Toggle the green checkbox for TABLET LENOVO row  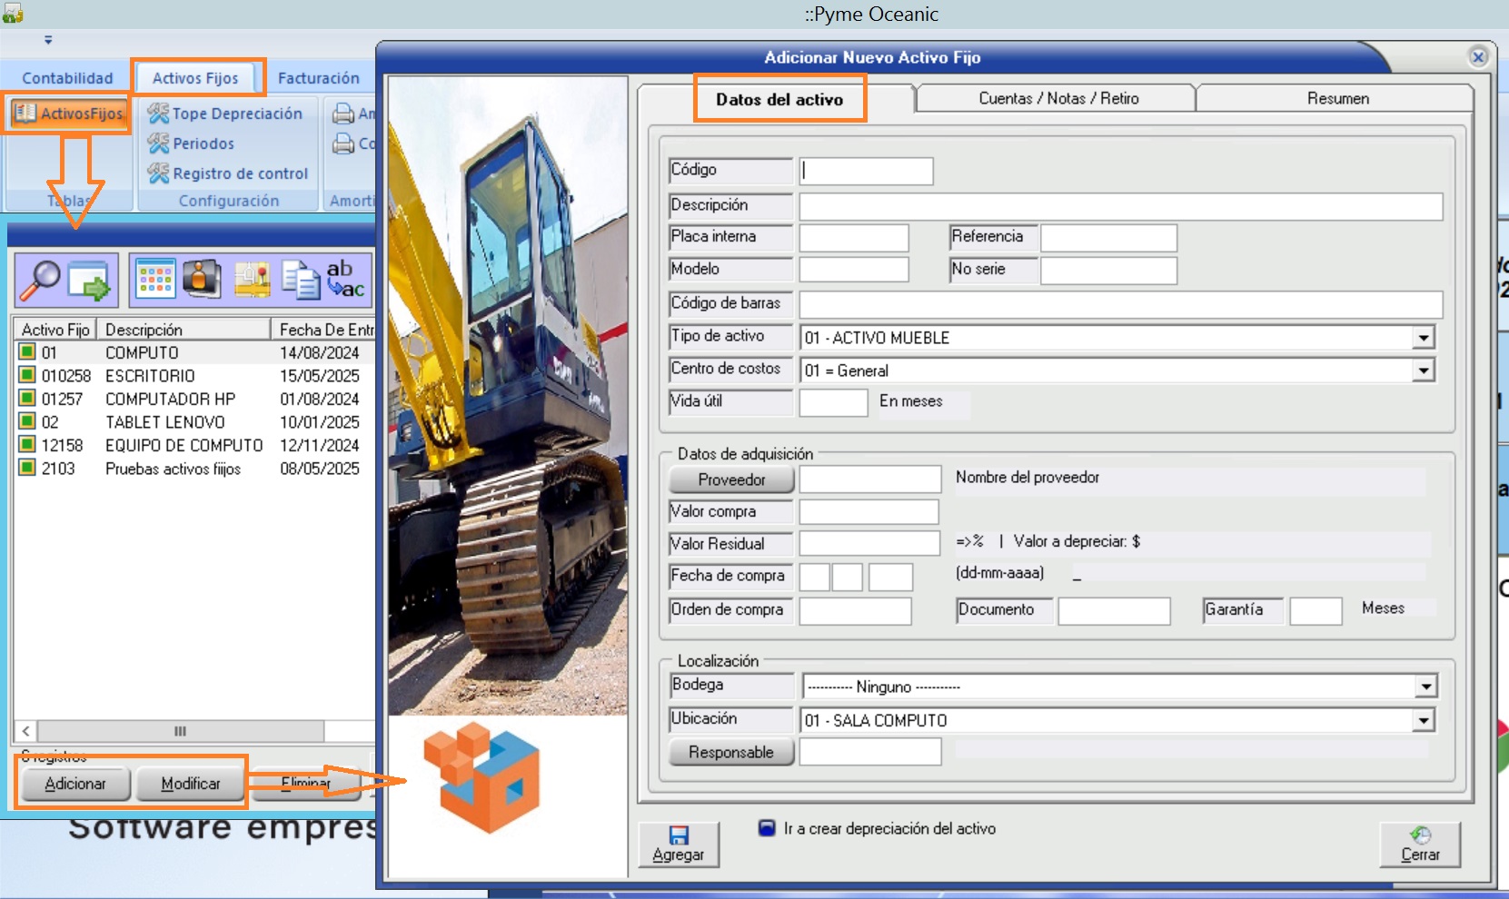(x=28, y=421)
